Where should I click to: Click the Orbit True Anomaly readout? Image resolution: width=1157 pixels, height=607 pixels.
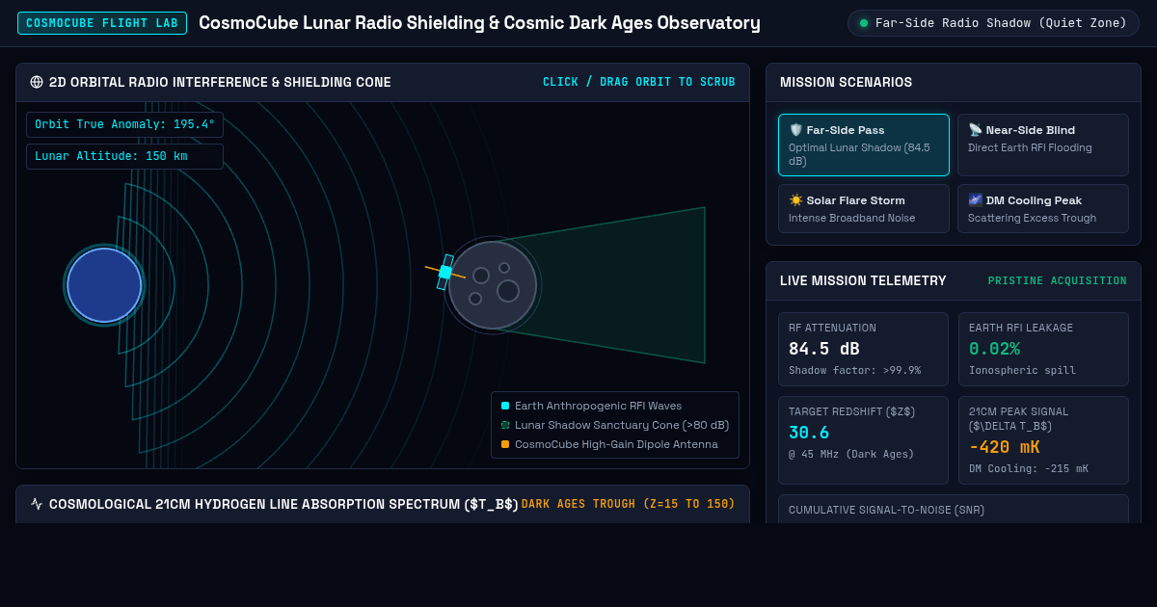tap(124, 124)
